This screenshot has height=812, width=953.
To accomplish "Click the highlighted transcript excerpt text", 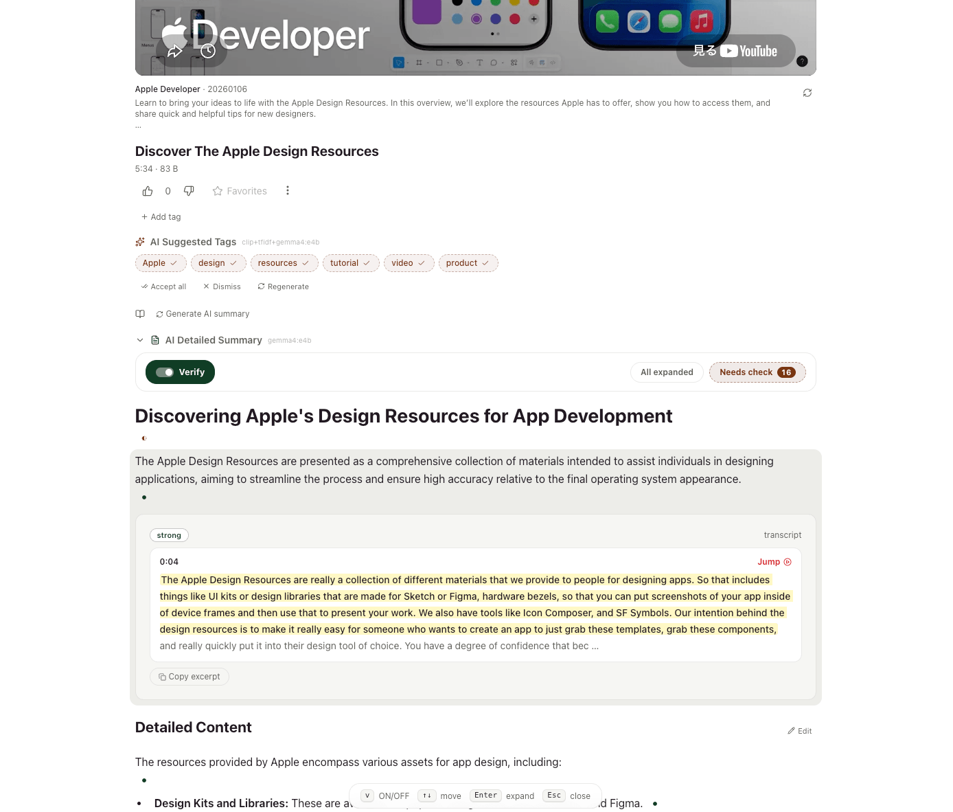I will tap(475, 605).
